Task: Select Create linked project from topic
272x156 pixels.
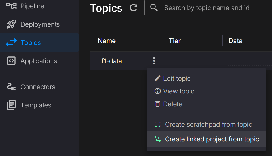Action: coord(212,139)
